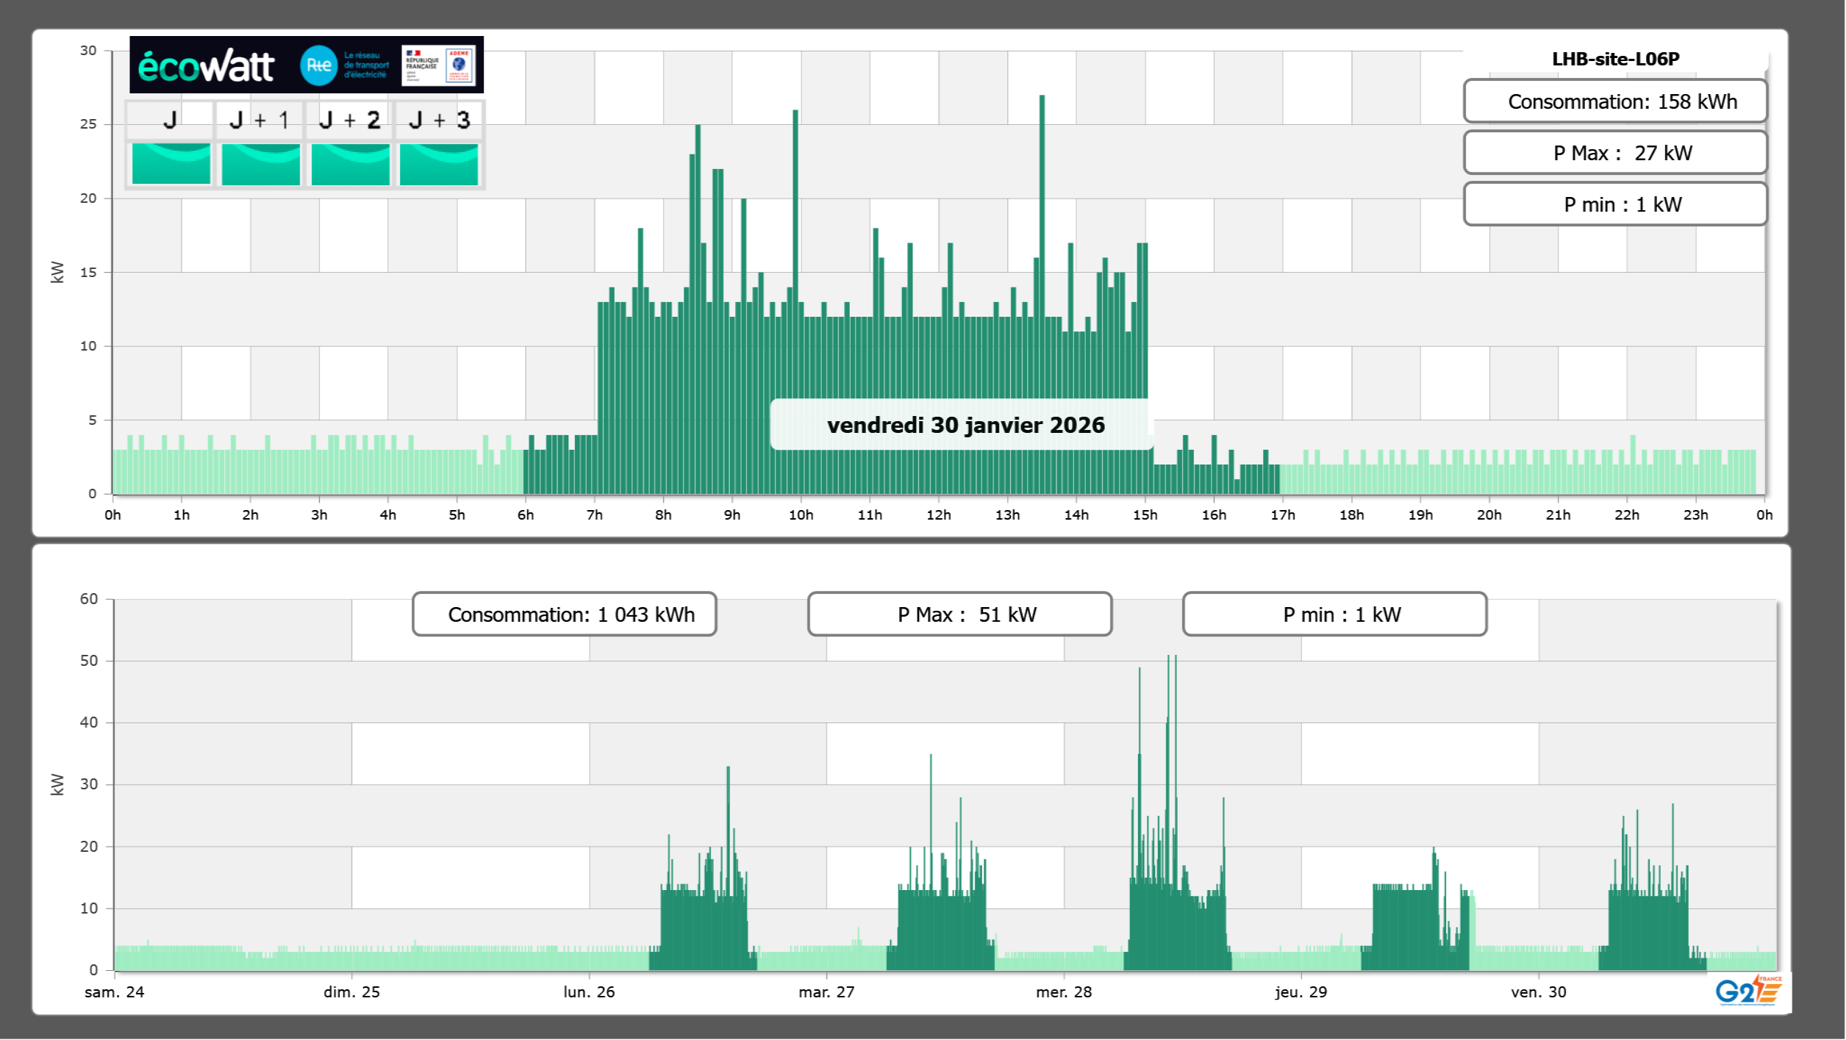Click the vendredi 30 janvier 2026 label
Viewport: 1846px width, 1040px height.
point(965,425)
